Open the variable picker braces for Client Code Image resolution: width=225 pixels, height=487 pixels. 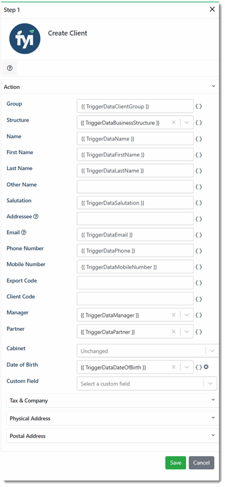pyautogui.click(x=199, y=299)
